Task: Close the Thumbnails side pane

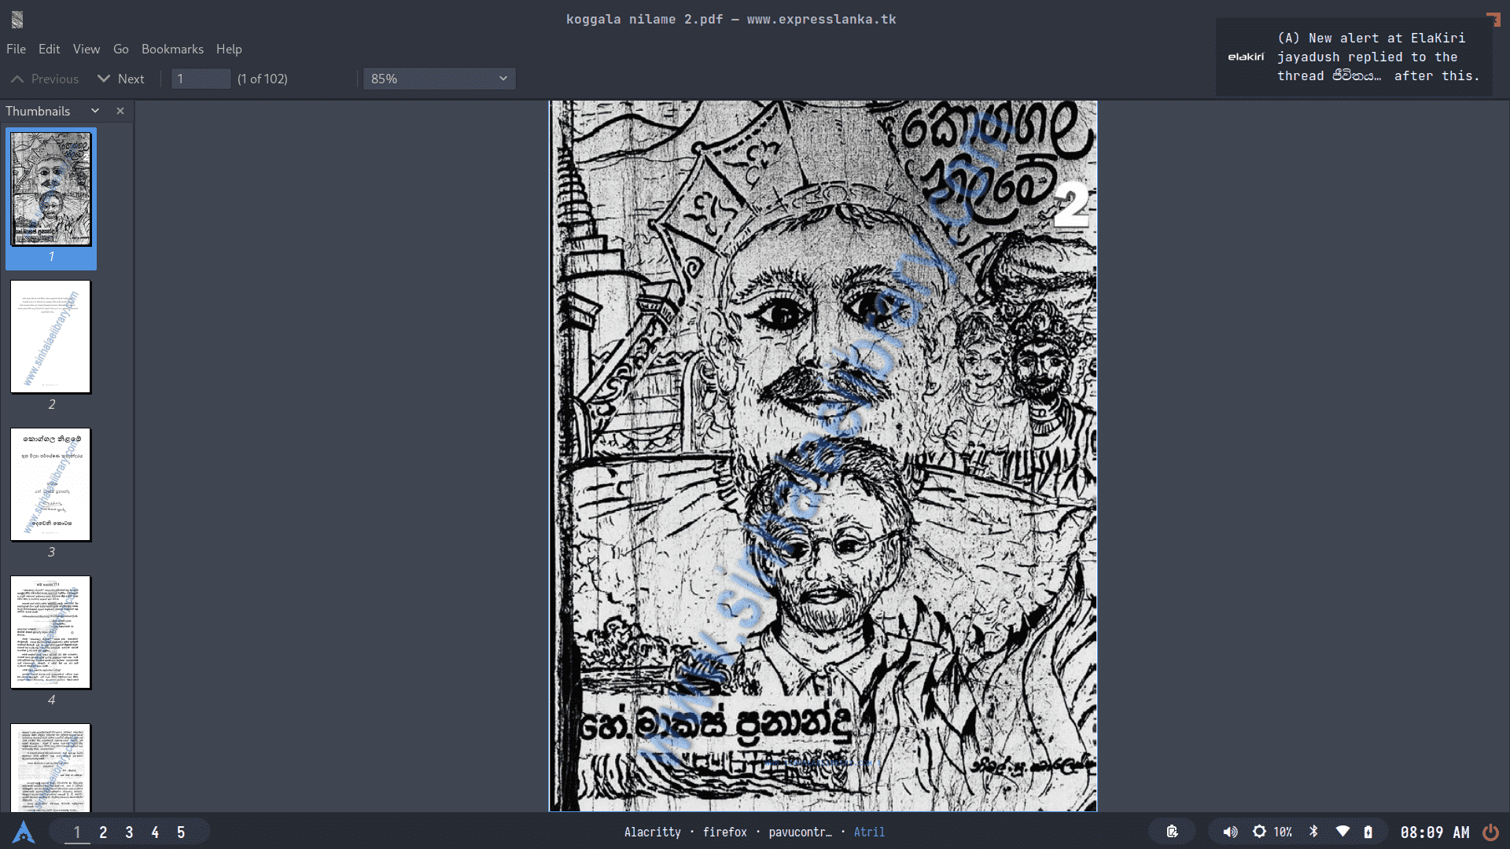Action: click(120, 111)
